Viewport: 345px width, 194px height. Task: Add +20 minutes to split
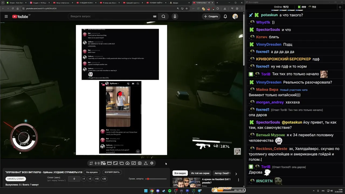(104, 179)
